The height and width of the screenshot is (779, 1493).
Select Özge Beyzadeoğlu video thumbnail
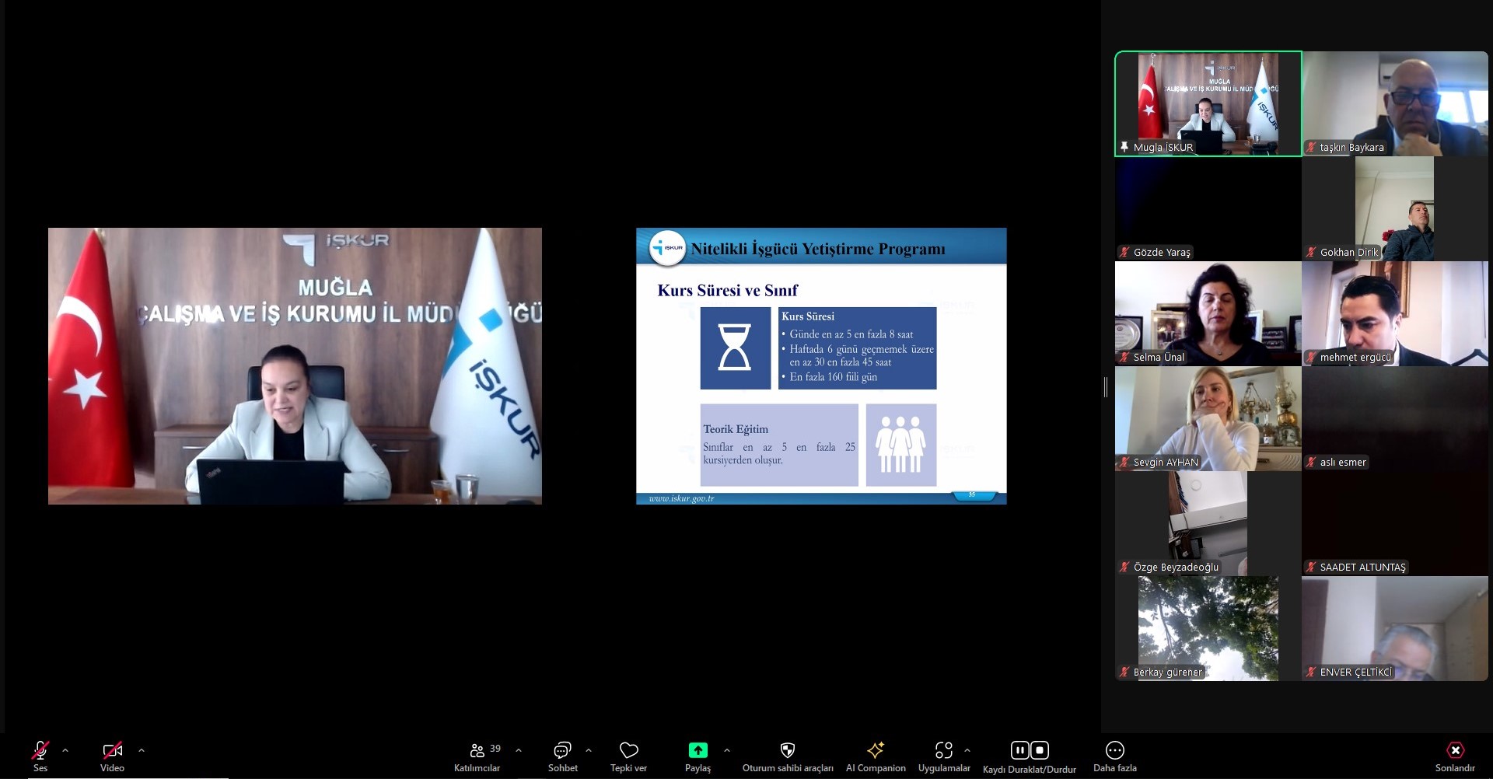(x=1208, y=523)
